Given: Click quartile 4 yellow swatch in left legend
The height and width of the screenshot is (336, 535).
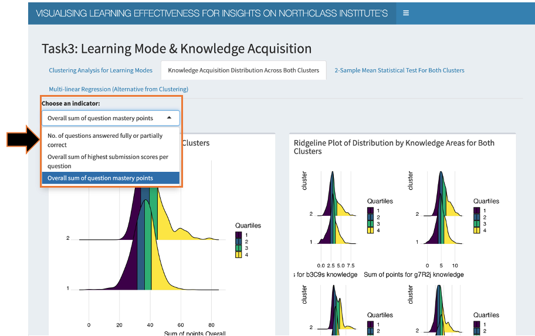Looking at the screenshot, I should (238, 254).
